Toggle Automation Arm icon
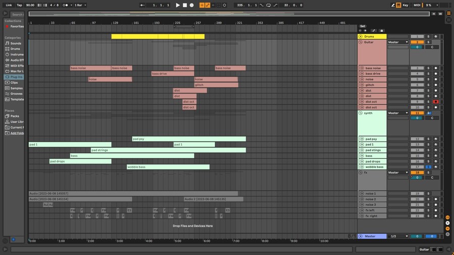The image size is (454, 255). [208, 5]
